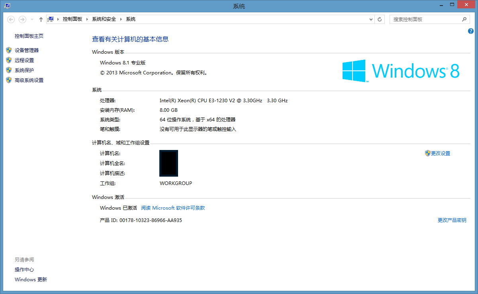The height and width of the screenshot is (294, 478).
Task: Click shield icon beside 设备管理器
Action: tap(9, 50)
